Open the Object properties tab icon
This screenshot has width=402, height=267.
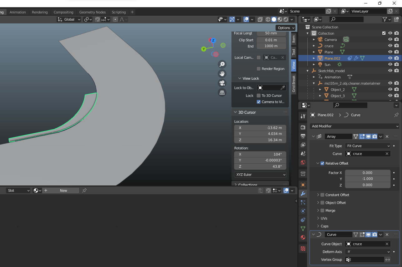(303, 185)
